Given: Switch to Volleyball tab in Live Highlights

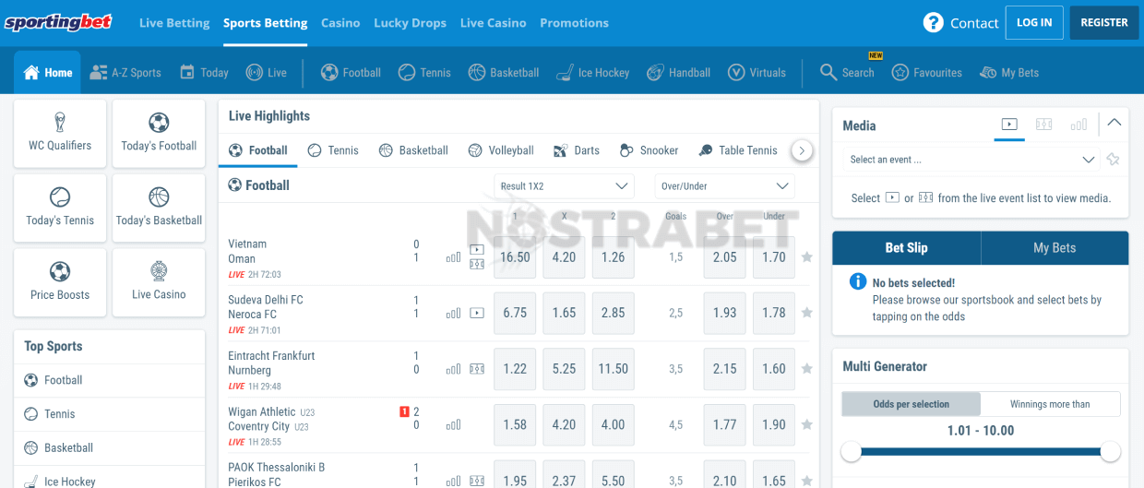Looking at the screenshot, I should [x=501, y=150].
